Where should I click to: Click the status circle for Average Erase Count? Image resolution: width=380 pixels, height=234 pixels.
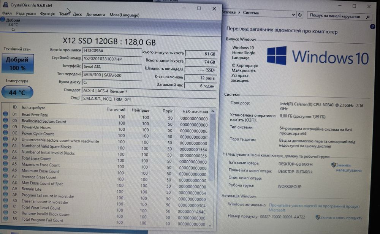coord(5,176)
